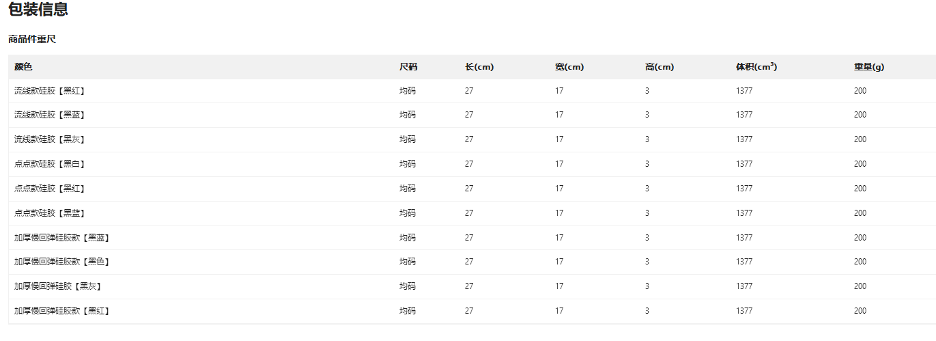The width and height of the screenshot is (936, 341).
Task: Click the weight value in the 点点款硅胶【黑白】 row
Action: (860, 164)
